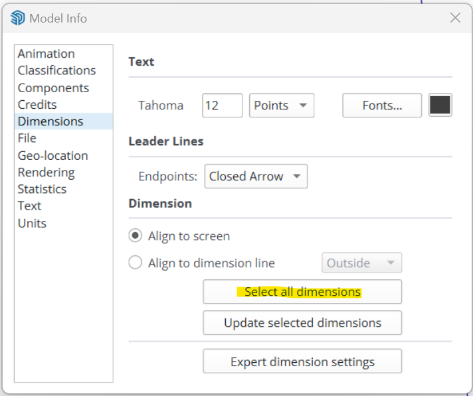Choose Rendering from the category list

coord(46,172)
